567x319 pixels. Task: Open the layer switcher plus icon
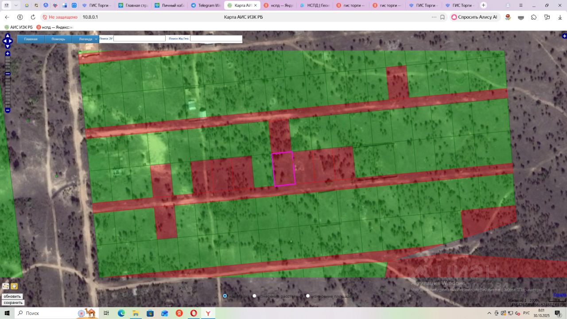[564, 36]
